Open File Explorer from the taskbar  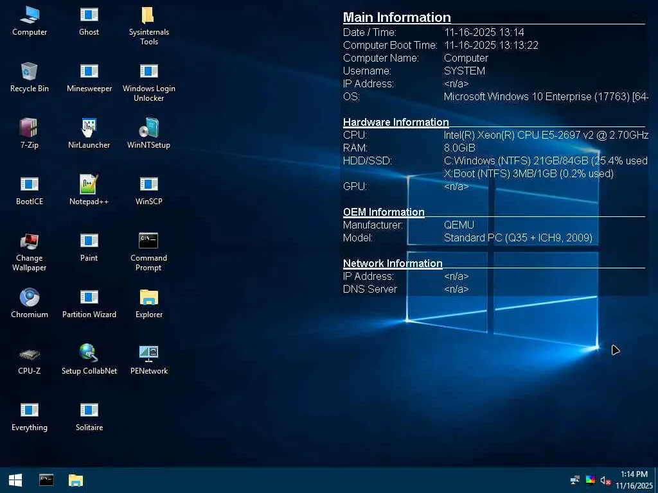[76, 480]
